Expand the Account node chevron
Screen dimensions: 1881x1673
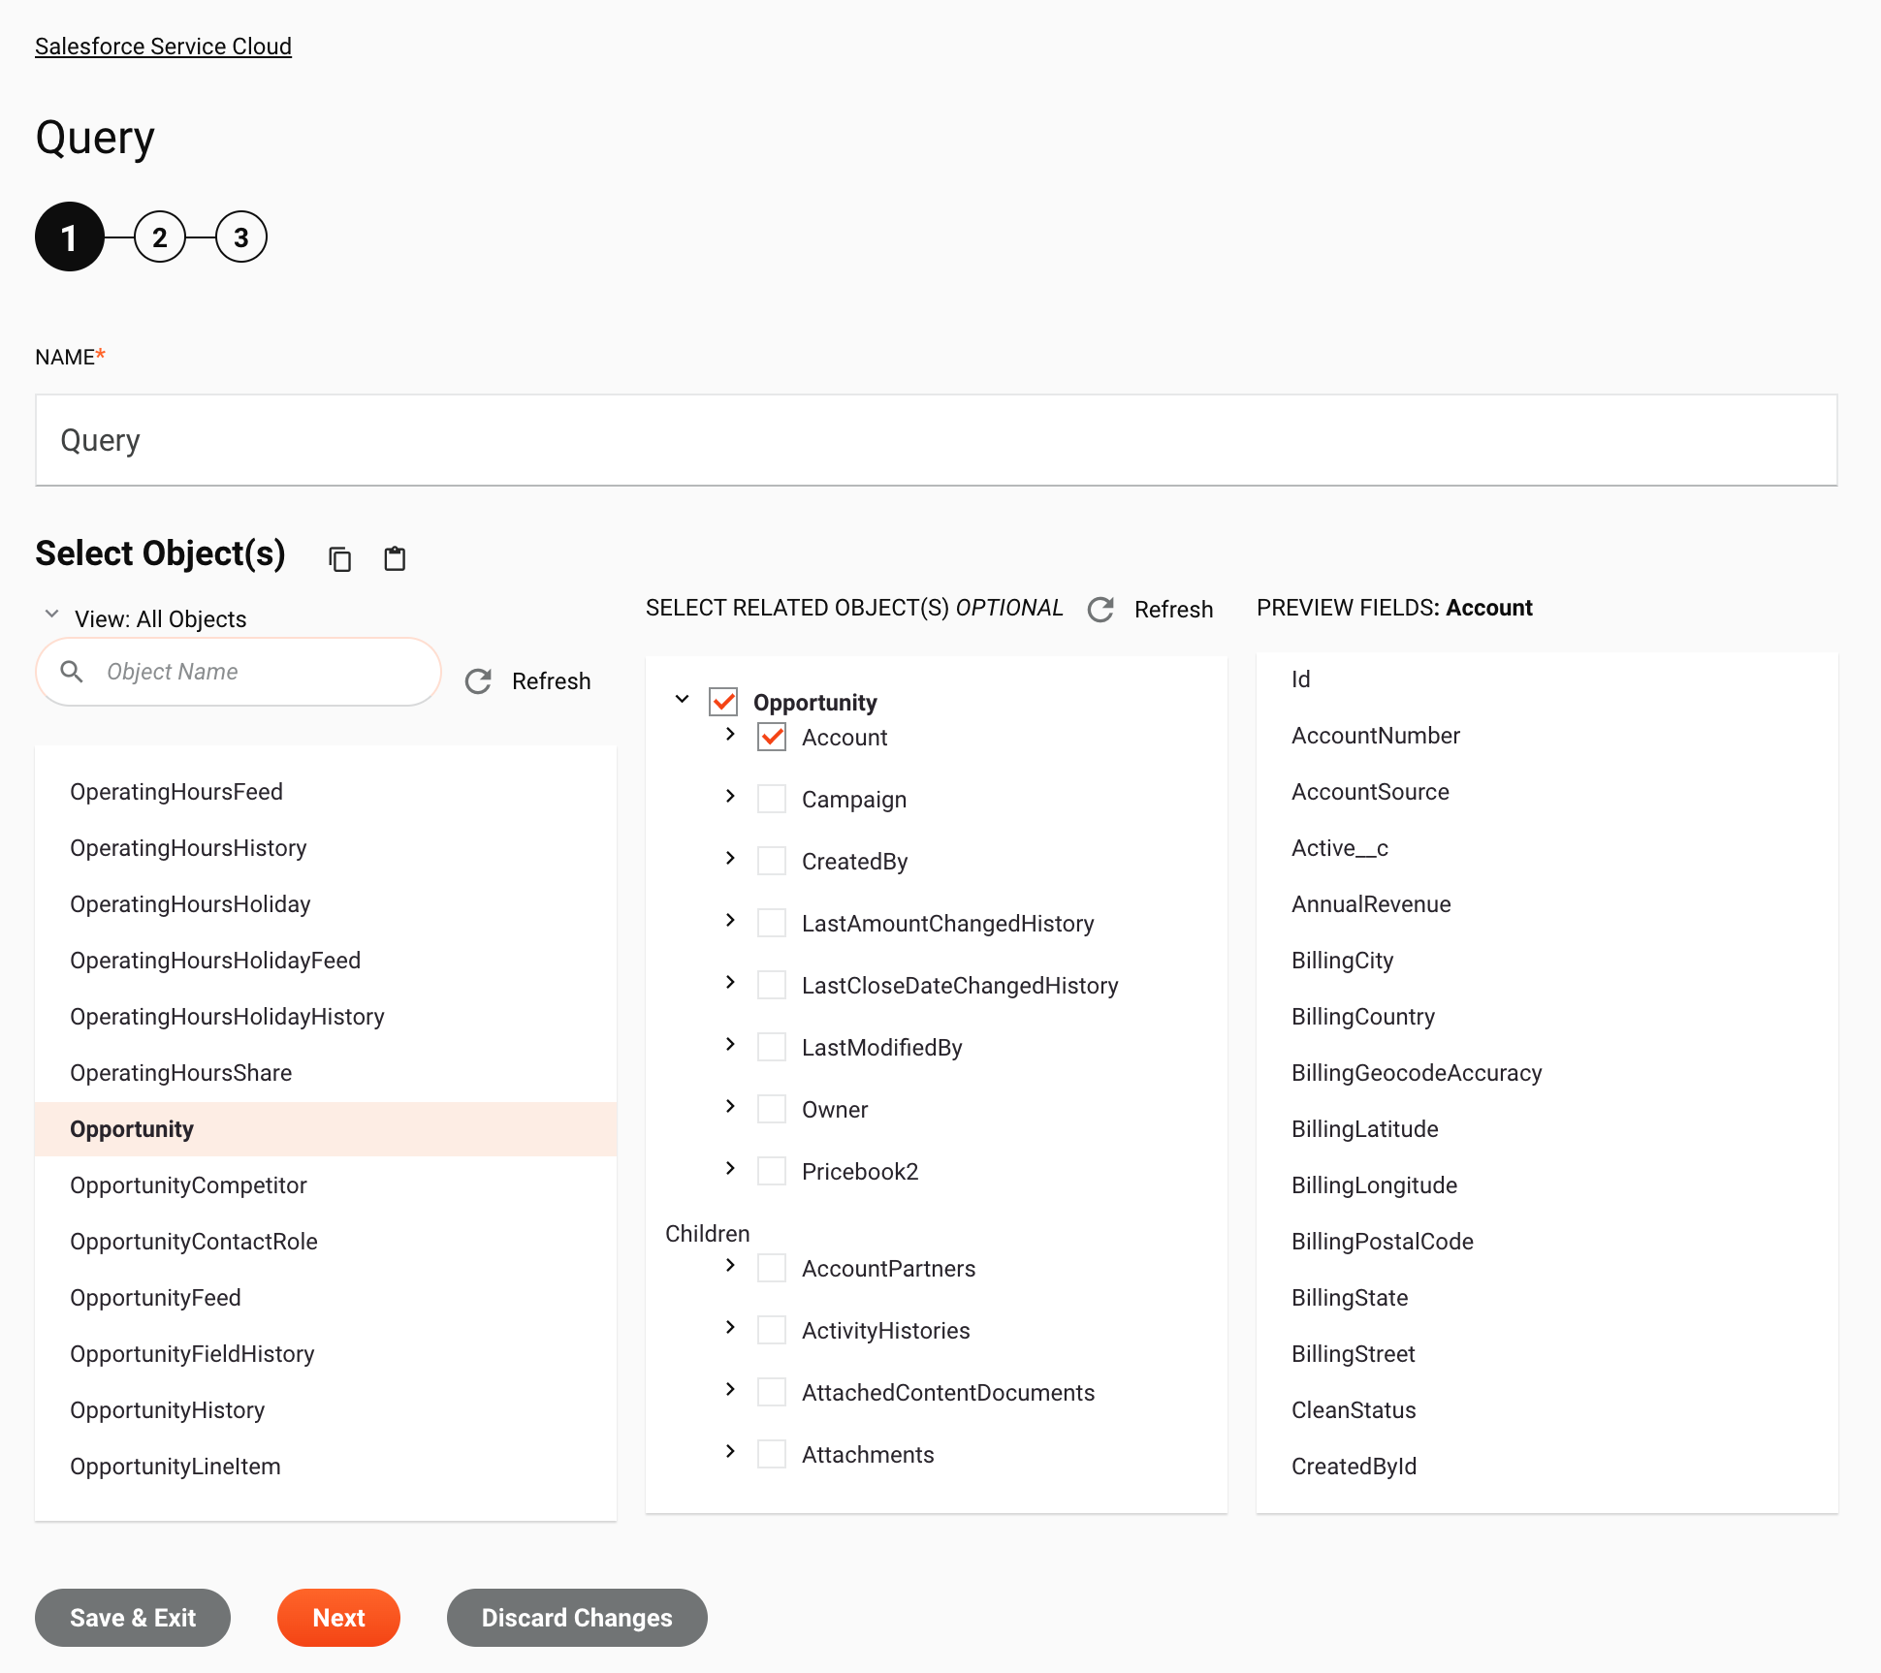tap(730, 734)
